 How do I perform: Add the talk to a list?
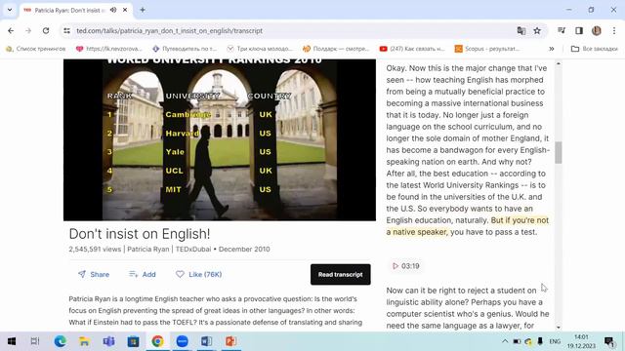[x=143, y=274]
